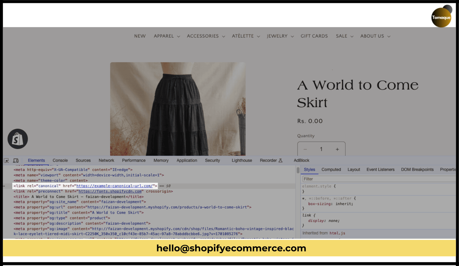
Task: Click the box-sizing: inherit declaration
Action: (331, 204)
